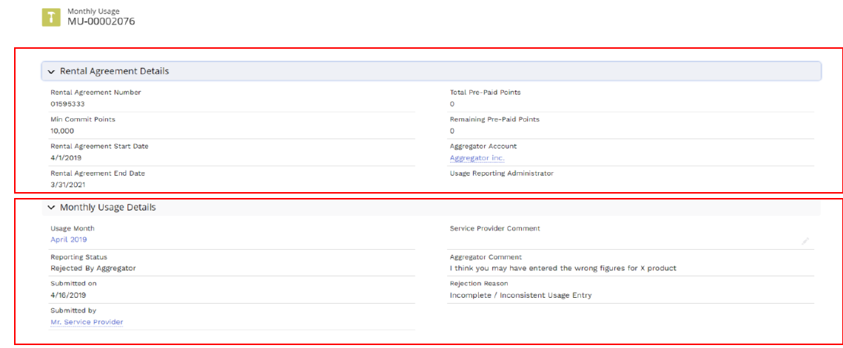Screen dimensions: 843x348
Task: Collapse the Monthly Usage Details section
Action: coord(52,208)
